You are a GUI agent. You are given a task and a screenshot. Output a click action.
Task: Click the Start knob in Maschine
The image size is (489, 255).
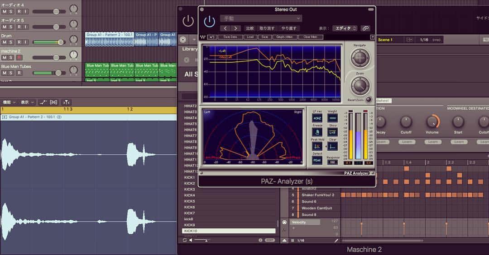pos(458,121)
